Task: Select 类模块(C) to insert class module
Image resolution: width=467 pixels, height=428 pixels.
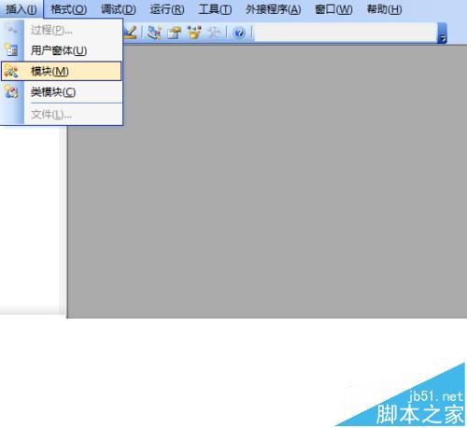Action: coord(62,92)
